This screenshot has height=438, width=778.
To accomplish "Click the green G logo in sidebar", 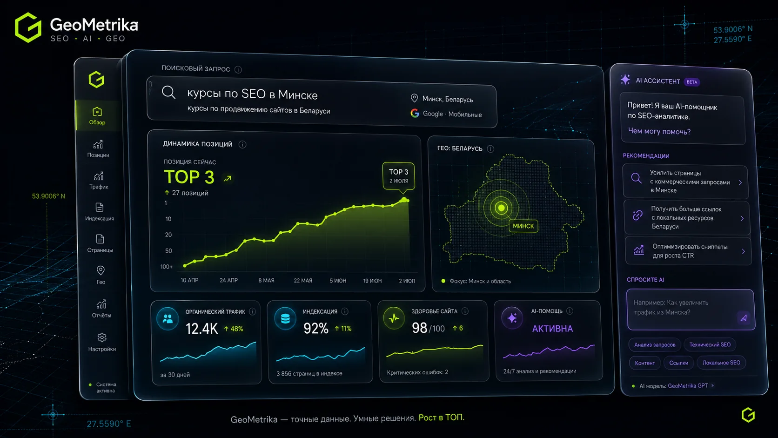I will click(x=96, y=80).
